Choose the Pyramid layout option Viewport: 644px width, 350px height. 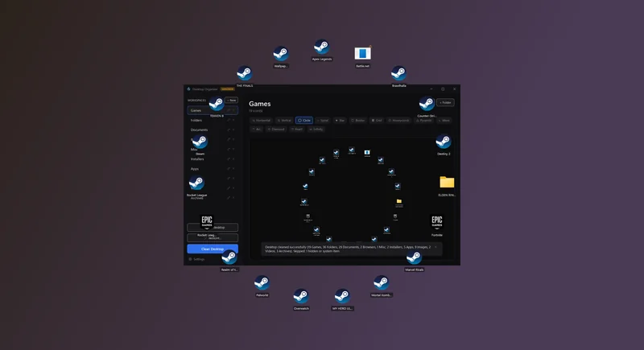point(424,120)
